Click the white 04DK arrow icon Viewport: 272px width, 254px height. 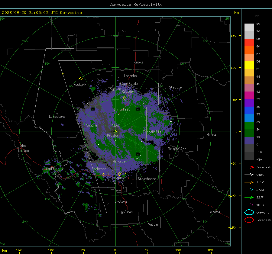point(249,175)
